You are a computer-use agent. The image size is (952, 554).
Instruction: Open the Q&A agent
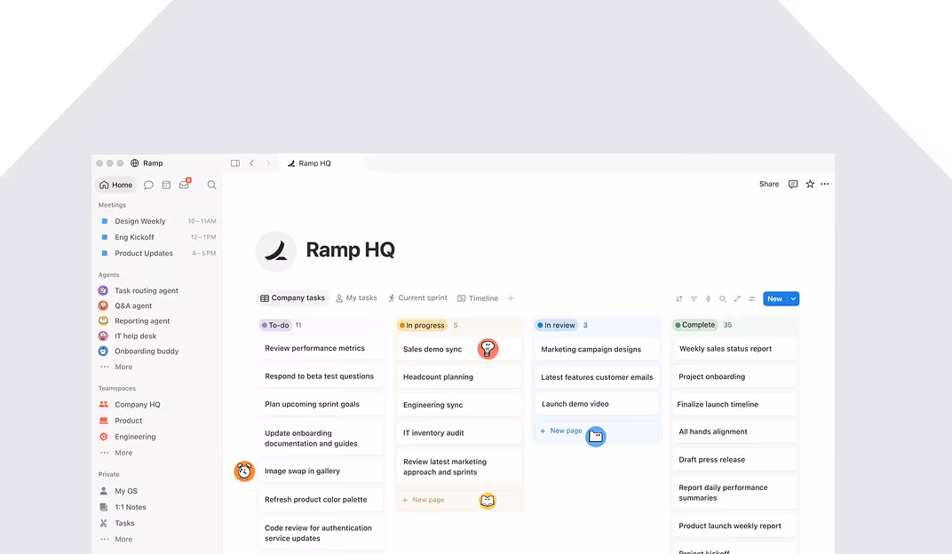pos(133,305)
